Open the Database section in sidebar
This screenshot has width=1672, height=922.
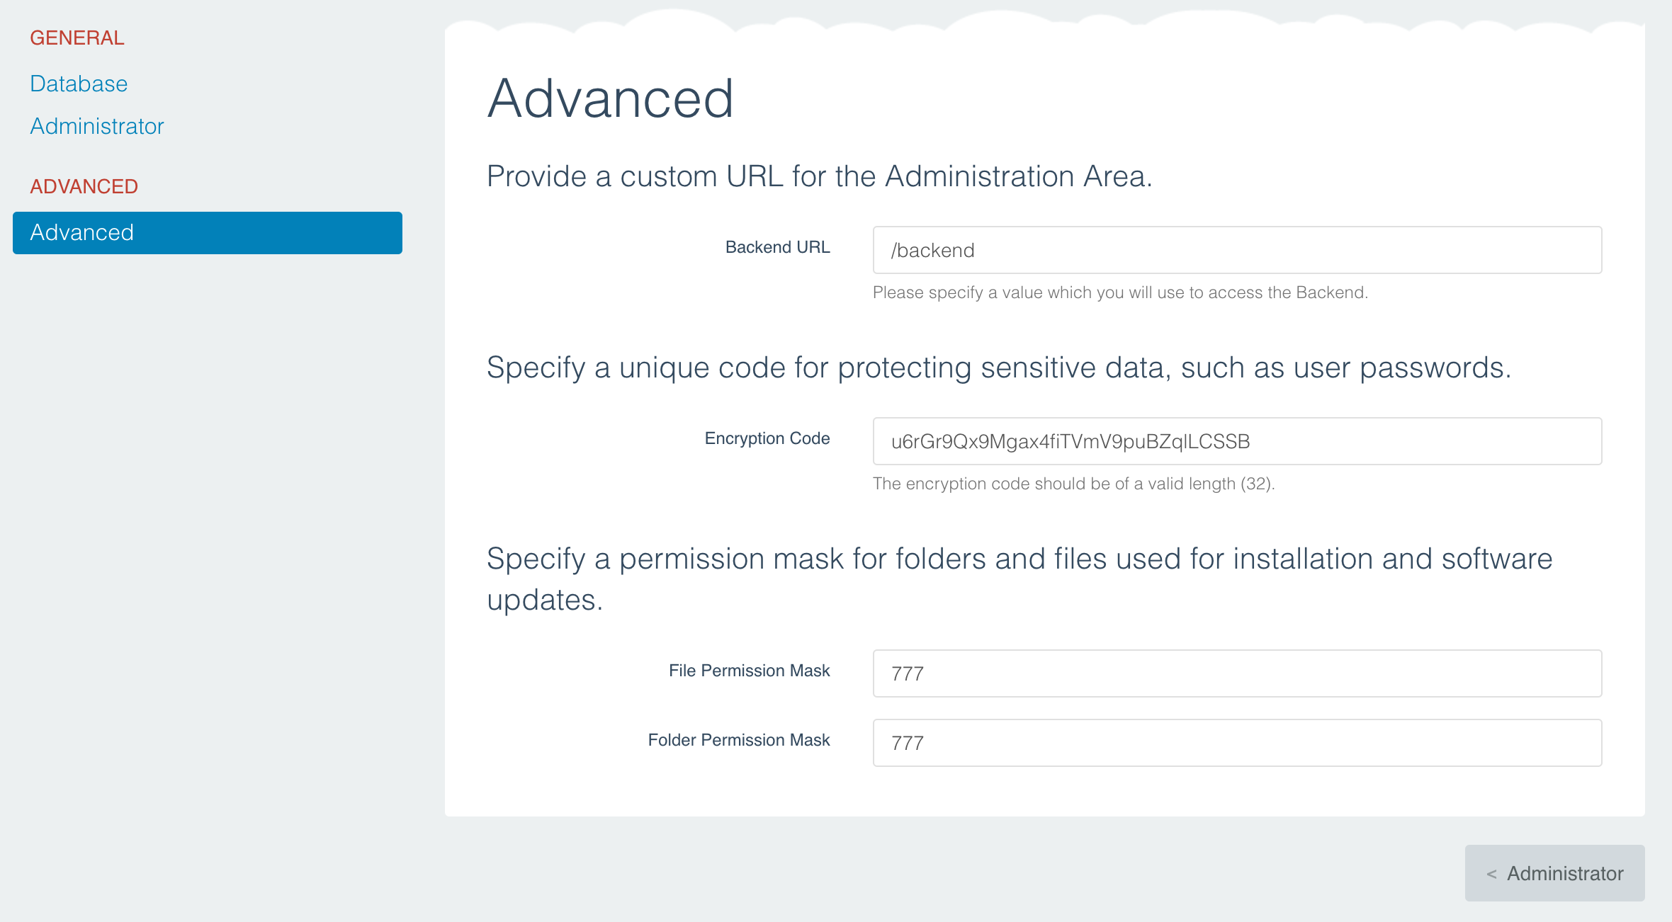(x=79, y=84)
